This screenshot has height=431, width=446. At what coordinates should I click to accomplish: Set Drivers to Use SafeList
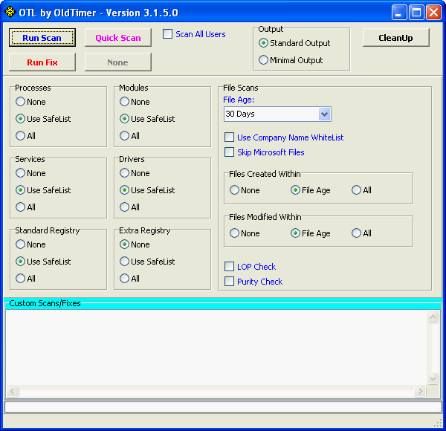(x=125, y=190)
